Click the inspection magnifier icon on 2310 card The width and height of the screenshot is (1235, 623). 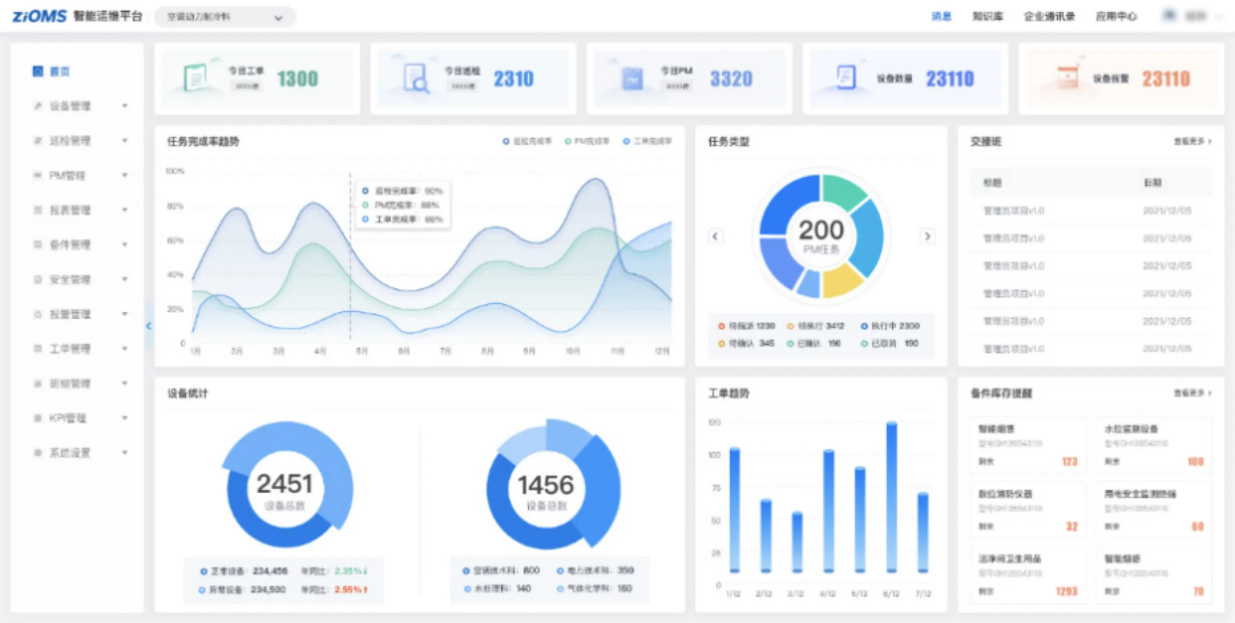[x=415, y=78]
